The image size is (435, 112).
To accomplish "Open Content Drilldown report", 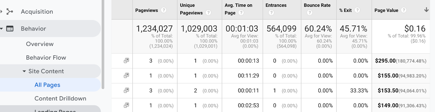I will pos(60,98).
